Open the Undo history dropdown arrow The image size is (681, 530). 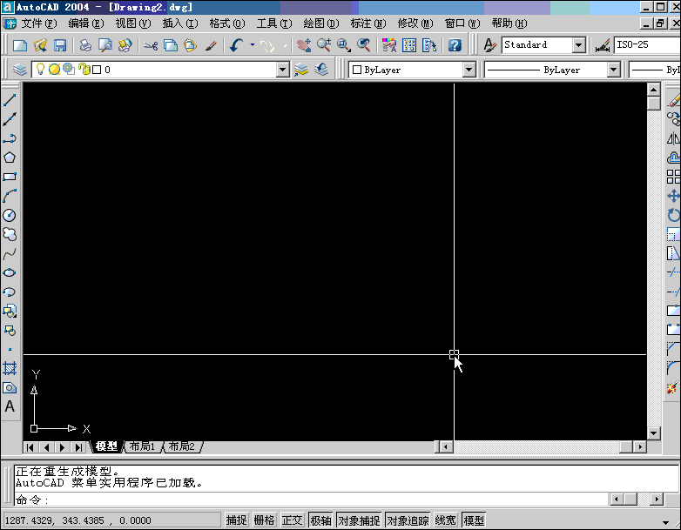pos(253,44)
